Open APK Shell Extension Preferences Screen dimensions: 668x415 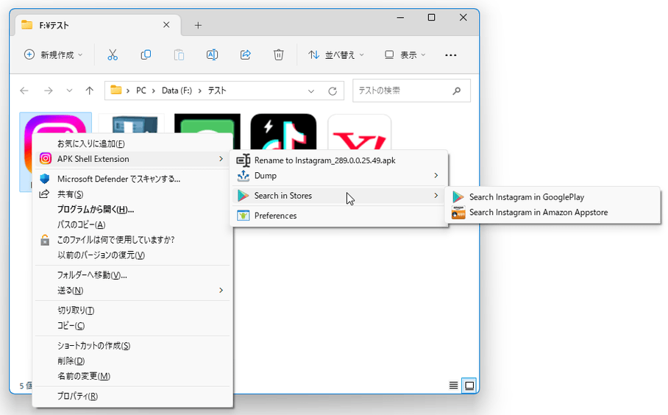tap(339, 216)
